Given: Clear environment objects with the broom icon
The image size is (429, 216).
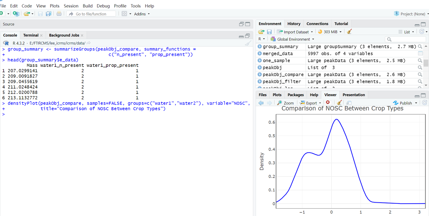Looking at the screenshot, I should pyautogui.click(x=349, y=31).
